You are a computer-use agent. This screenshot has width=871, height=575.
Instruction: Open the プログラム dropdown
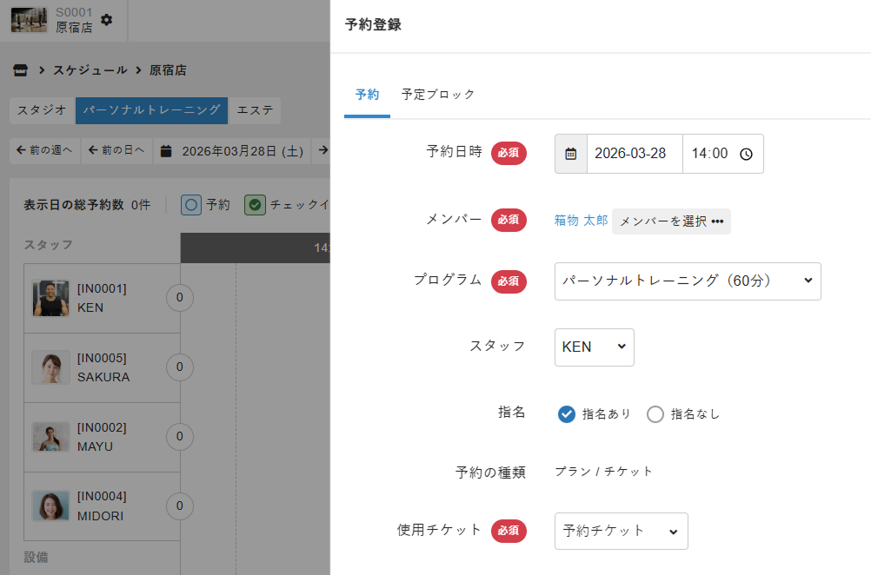(x=687, y=281)
